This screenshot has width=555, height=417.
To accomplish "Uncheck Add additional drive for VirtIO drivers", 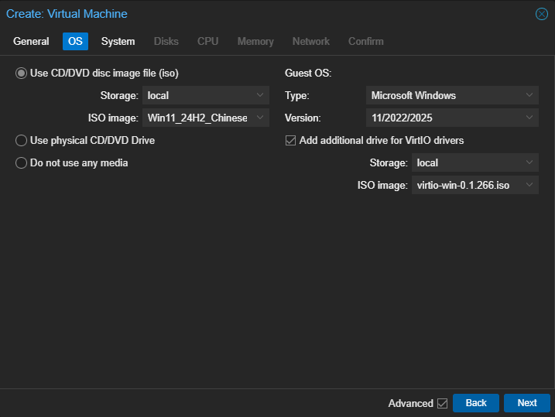I will 291,141.
